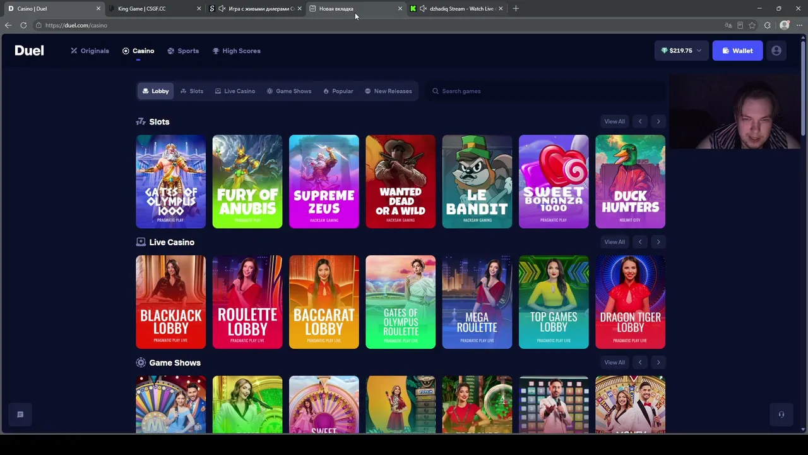
Task: Open a new browser tab
Action: pyautogui.click(x=516, y=8)
